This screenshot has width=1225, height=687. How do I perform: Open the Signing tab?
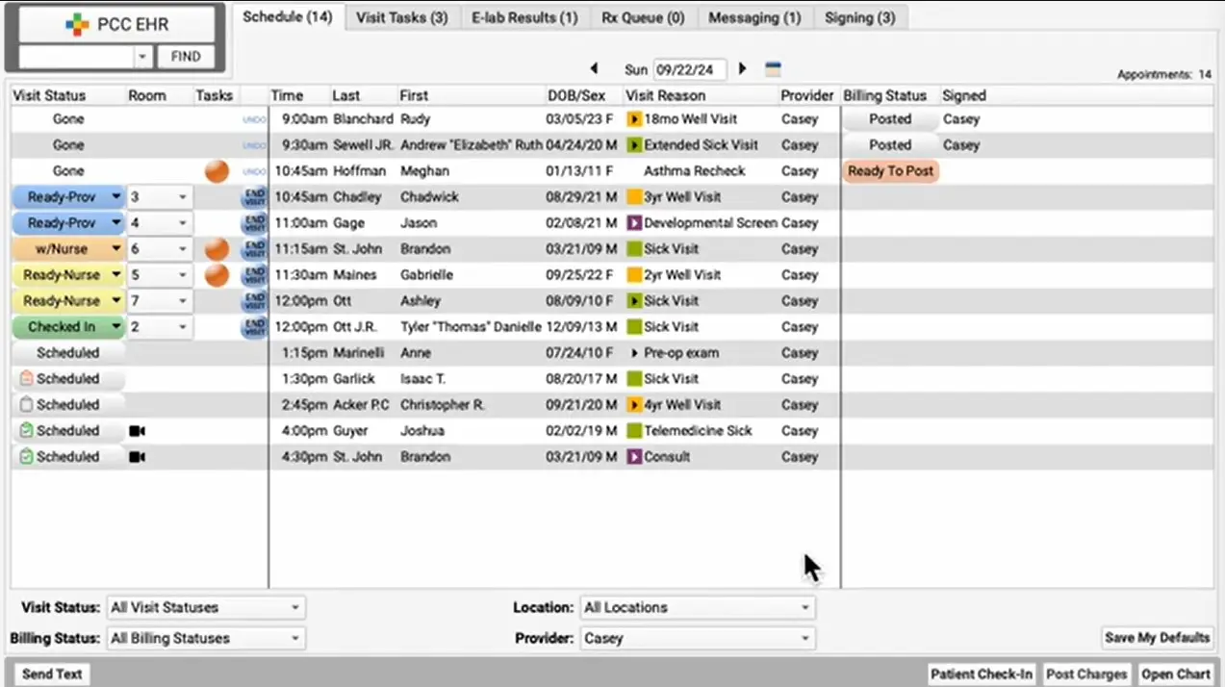pos(859,17)
